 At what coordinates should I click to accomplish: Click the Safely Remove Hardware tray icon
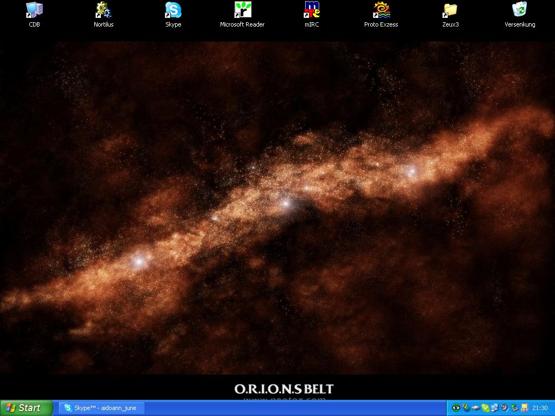click(x=514, y=408)
